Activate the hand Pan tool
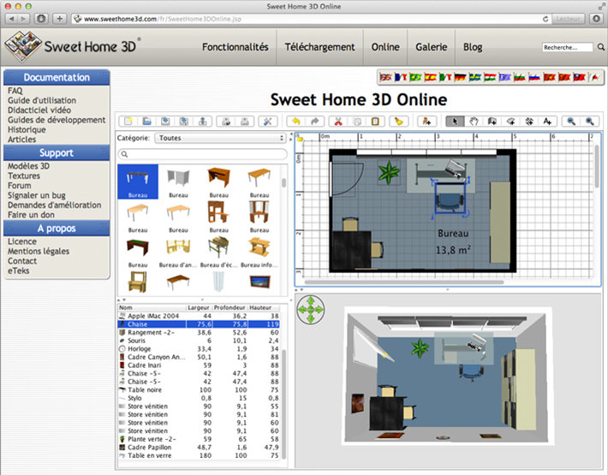The image size is (608, 475). coord(473,122)
